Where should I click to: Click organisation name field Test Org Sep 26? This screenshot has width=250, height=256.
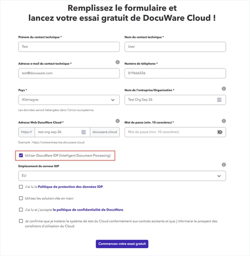point(175,100)
